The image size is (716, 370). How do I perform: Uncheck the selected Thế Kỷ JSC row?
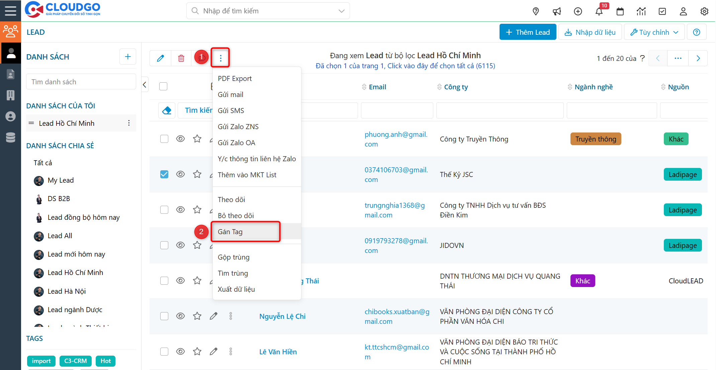click(164, 174)
